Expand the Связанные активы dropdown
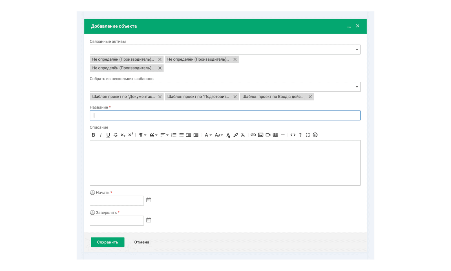 357,50
